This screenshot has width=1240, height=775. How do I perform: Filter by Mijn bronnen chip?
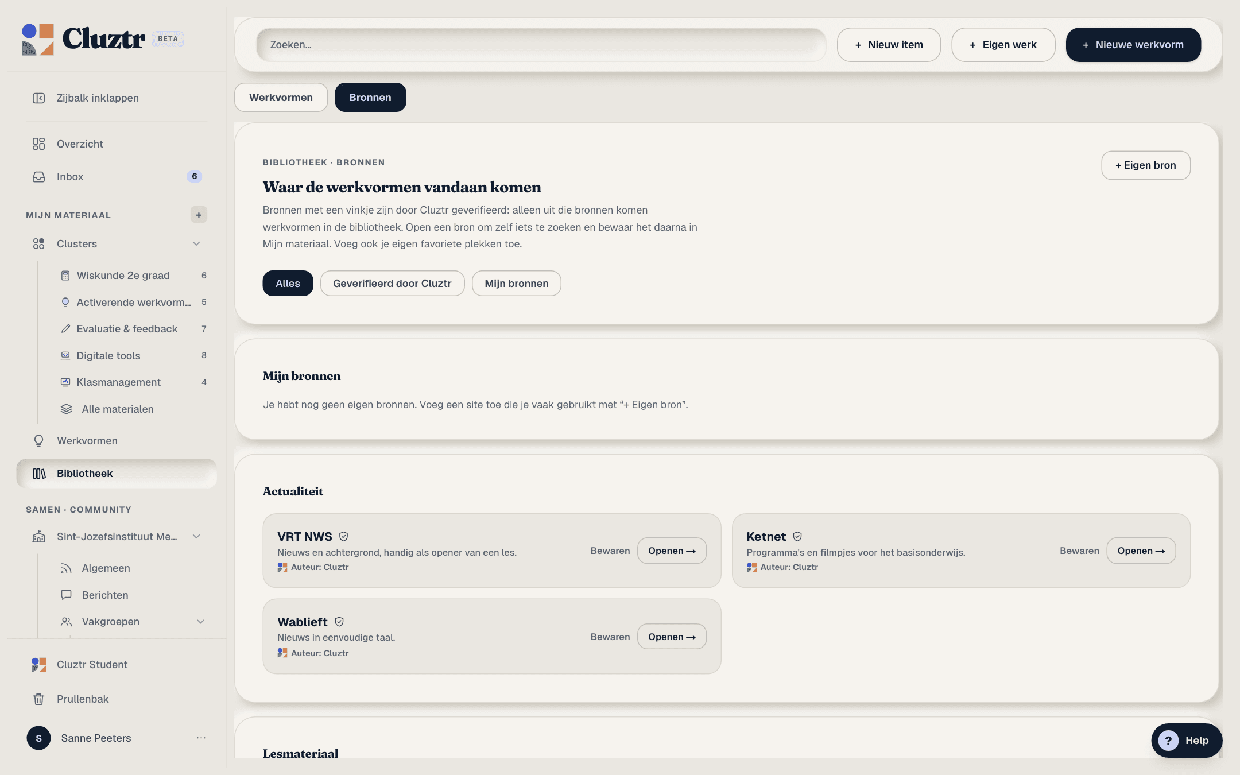point(516,284)
